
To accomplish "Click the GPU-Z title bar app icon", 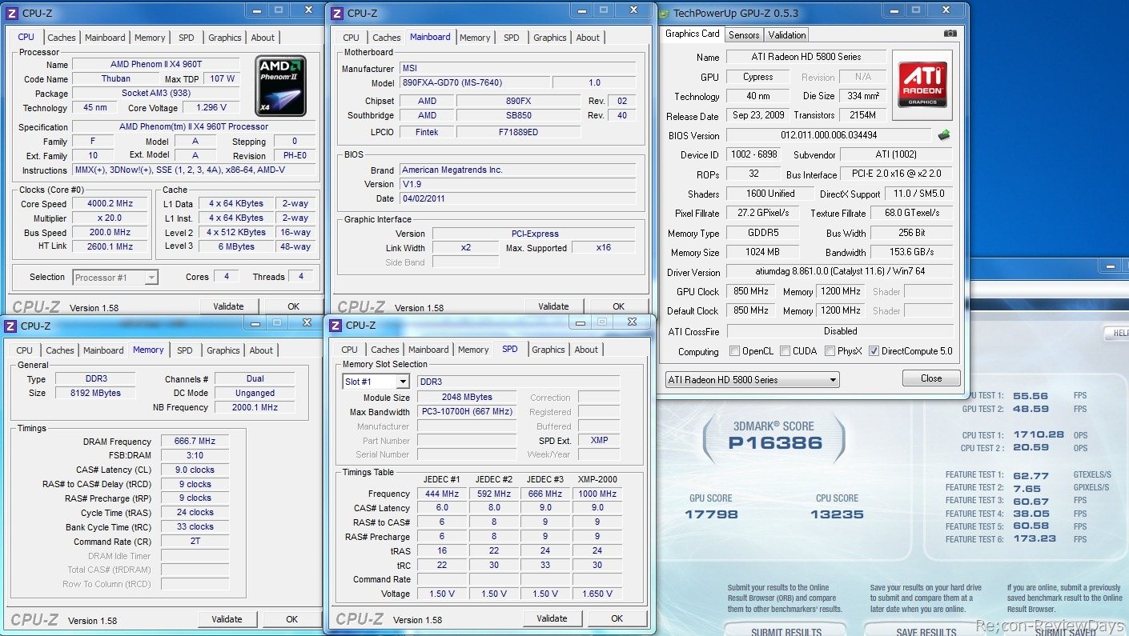I will pos(664,13).
